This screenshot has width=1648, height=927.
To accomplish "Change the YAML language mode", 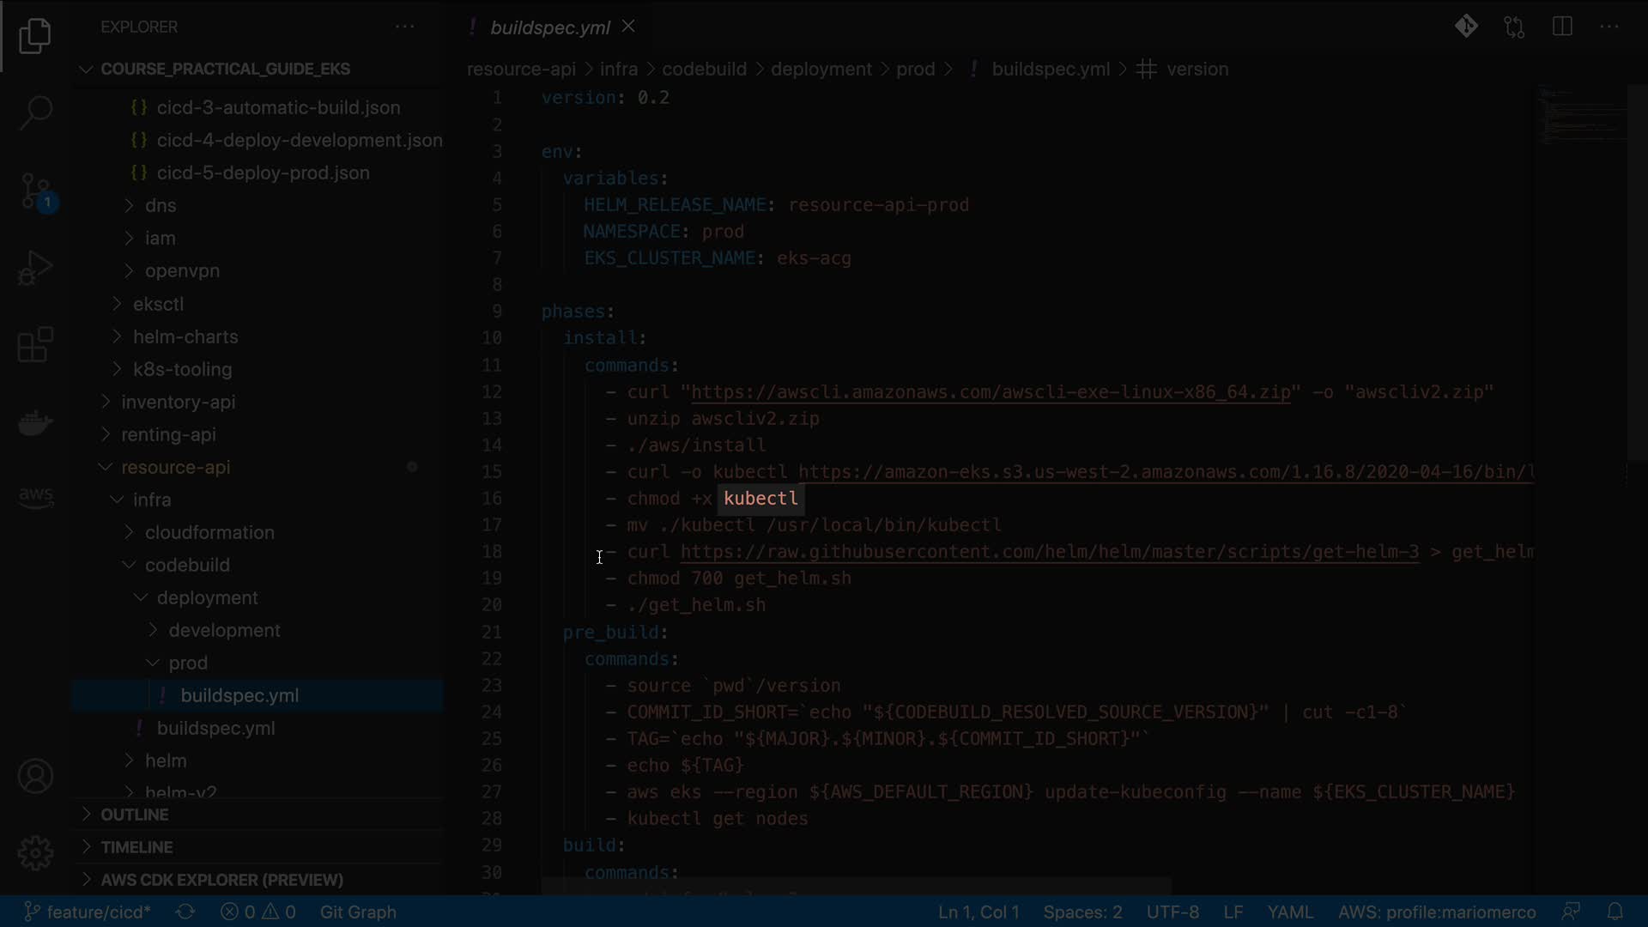I will point(1289,912).
